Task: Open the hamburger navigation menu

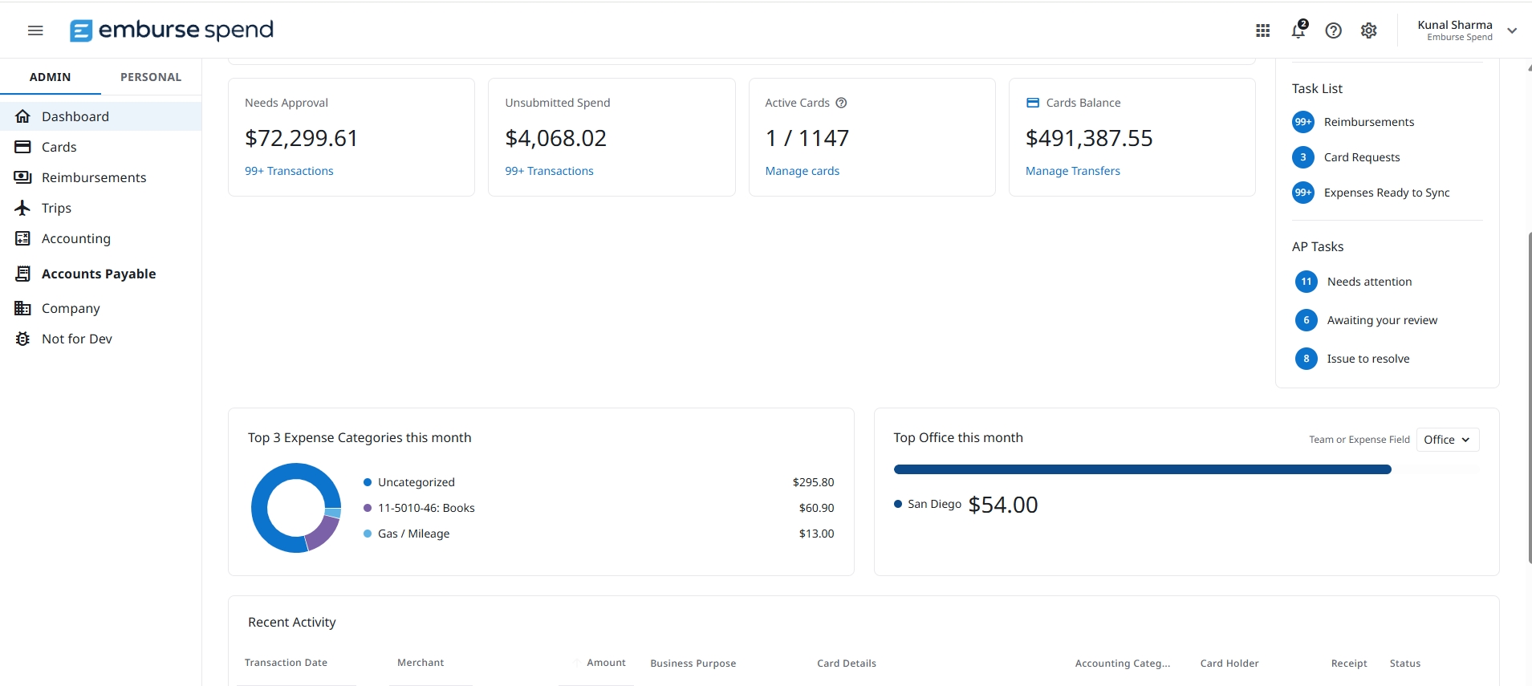Action: [x=35, y=30]
